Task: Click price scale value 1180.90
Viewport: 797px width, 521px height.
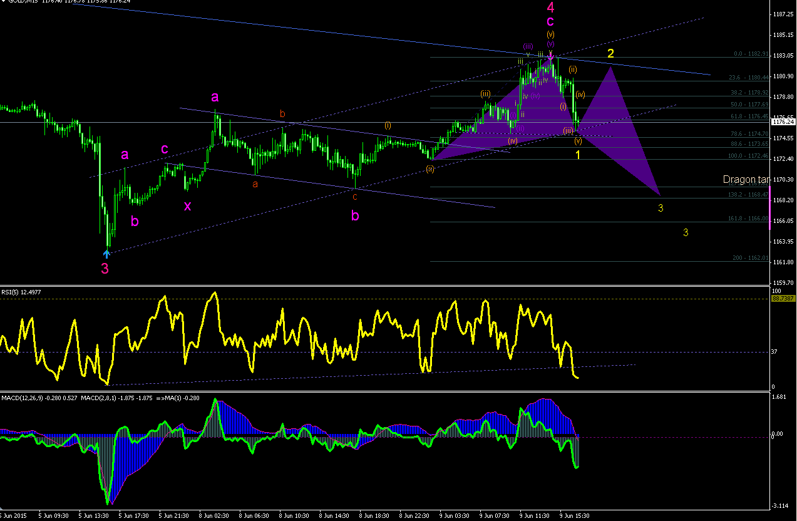Action: (x=784, y=76)
